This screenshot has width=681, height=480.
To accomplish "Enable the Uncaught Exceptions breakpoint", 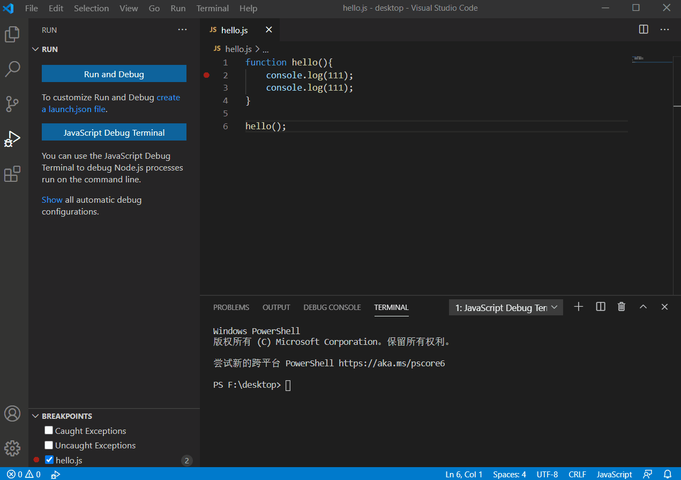I will tap(49, 445).
